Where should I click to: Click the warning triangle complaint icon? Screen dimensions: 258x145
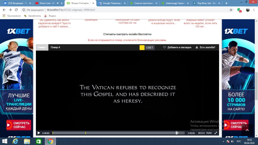point(197,47)
